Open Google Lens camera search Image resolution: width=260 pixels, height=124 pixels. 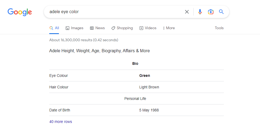pyautogui.click(x=210, y=12)
